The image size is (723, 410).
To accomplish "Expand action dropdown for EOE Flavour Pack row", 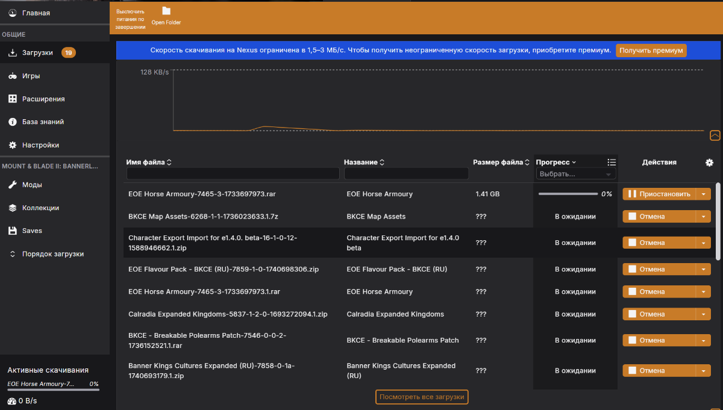I will click(704, 269).
